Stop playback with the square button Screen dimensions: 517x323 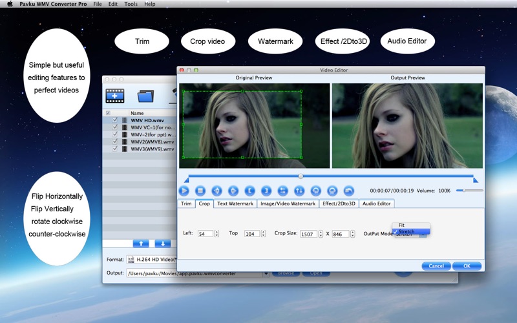click(x=200, y=191)
